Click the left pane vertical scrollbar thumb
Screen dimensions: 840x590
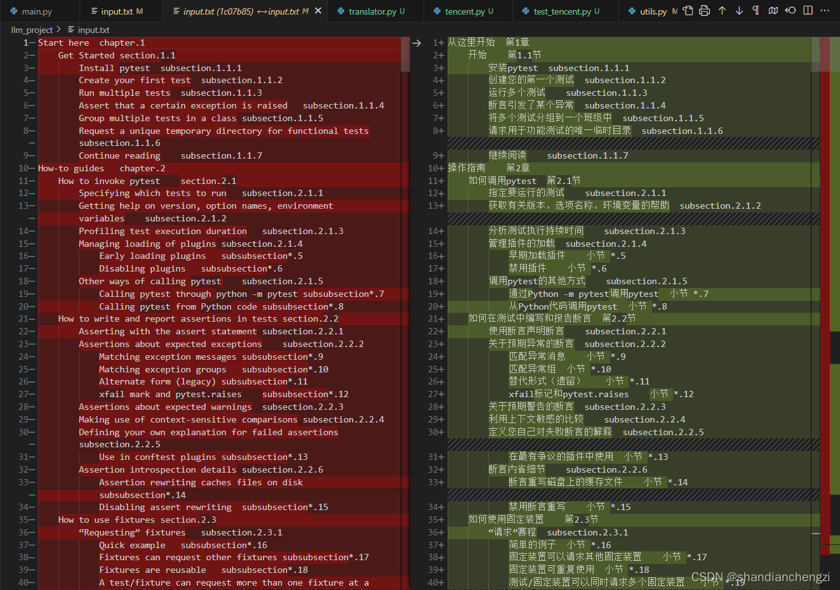point(405,54)
